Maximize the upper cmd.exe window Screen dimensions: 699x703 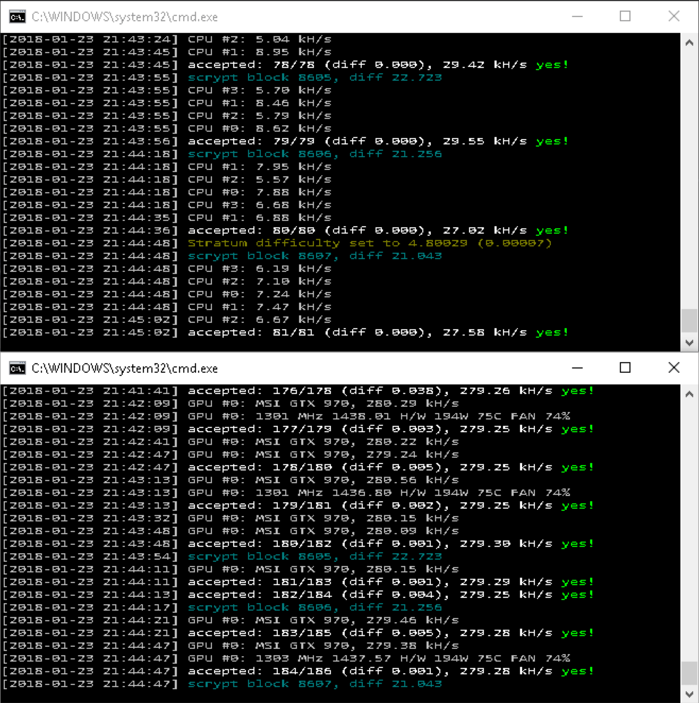click(625, 16)
